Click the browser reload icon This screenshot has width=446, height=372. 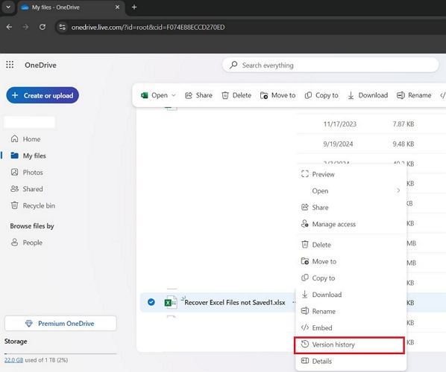pos(43,27)
